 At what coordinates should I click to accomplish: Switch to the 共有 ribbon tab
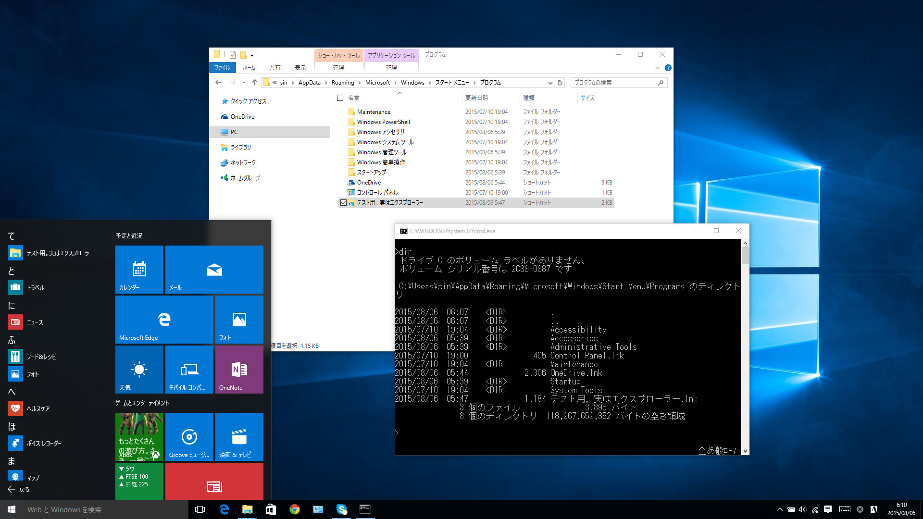point(274,68)
